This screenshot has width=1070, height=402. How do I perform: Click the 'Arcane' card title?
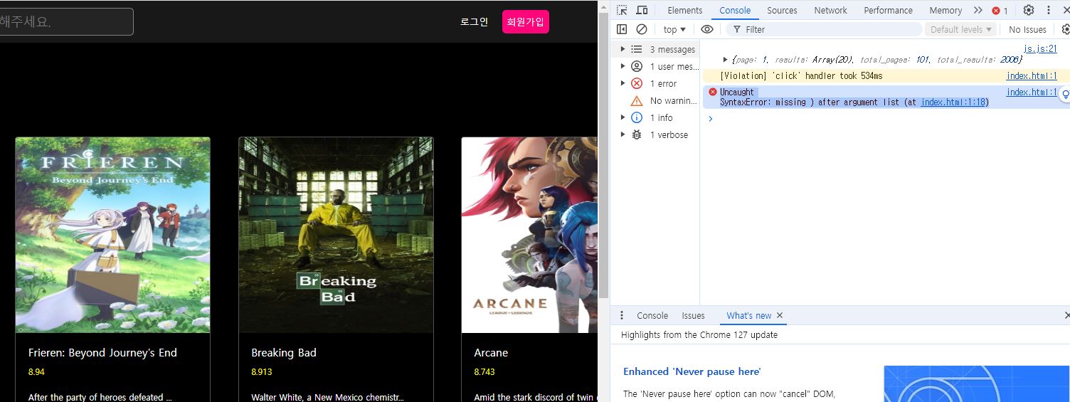click(x=491, y=352)
